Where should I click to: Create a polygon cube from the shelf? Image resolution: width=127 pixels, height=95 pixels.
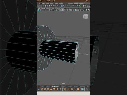pyautogui.click(x=45, y=89)
